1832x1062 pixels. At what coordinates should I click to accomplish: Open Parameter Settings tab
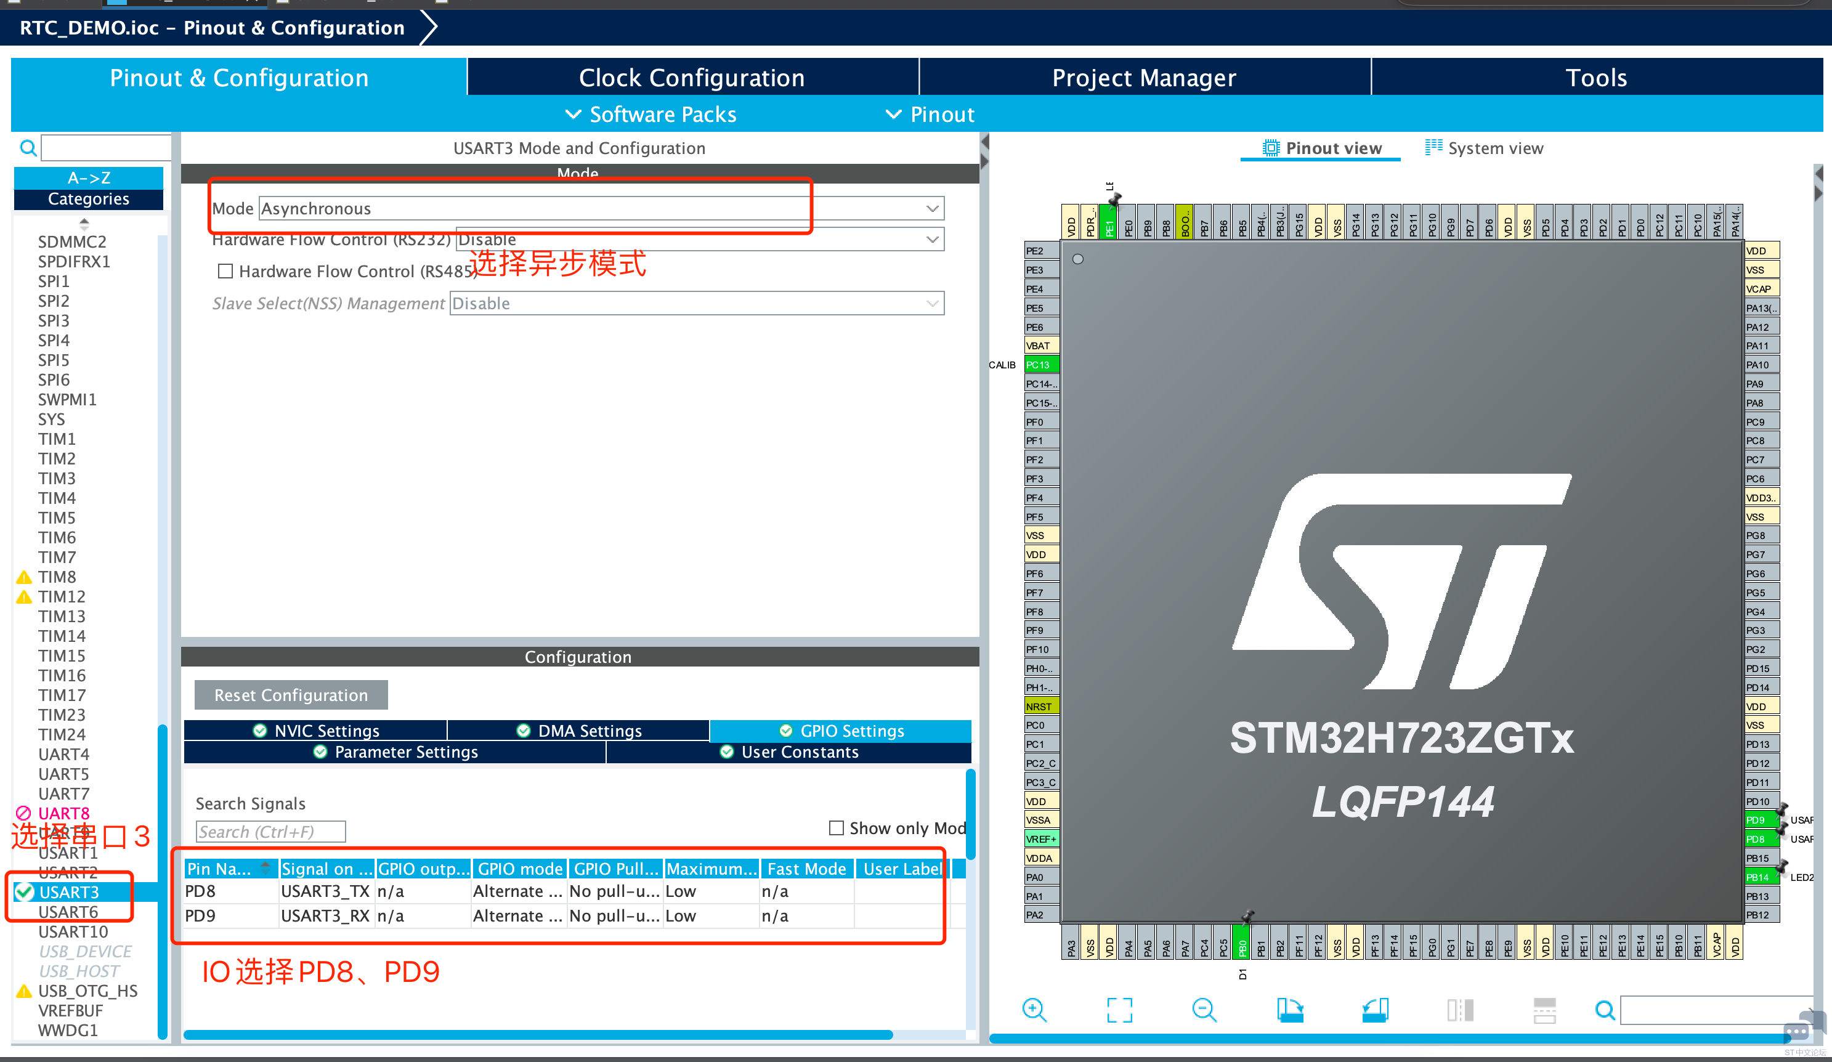(395, 752)
